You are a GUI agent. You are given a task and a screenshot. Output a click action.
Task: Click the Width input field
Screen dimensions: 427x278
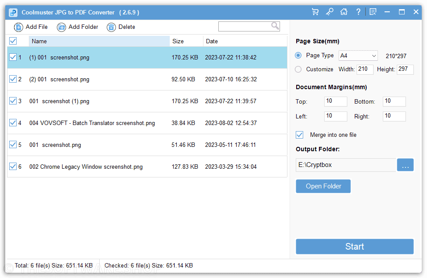[365, 69]
